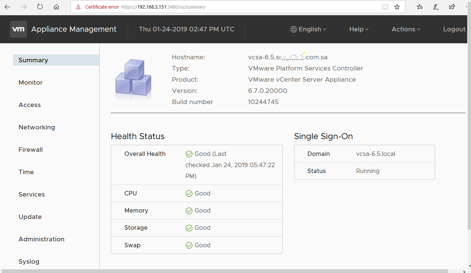471x273 pixels.
Task: Open reading view icon in address bar
Action: click(x=385, y=7)
